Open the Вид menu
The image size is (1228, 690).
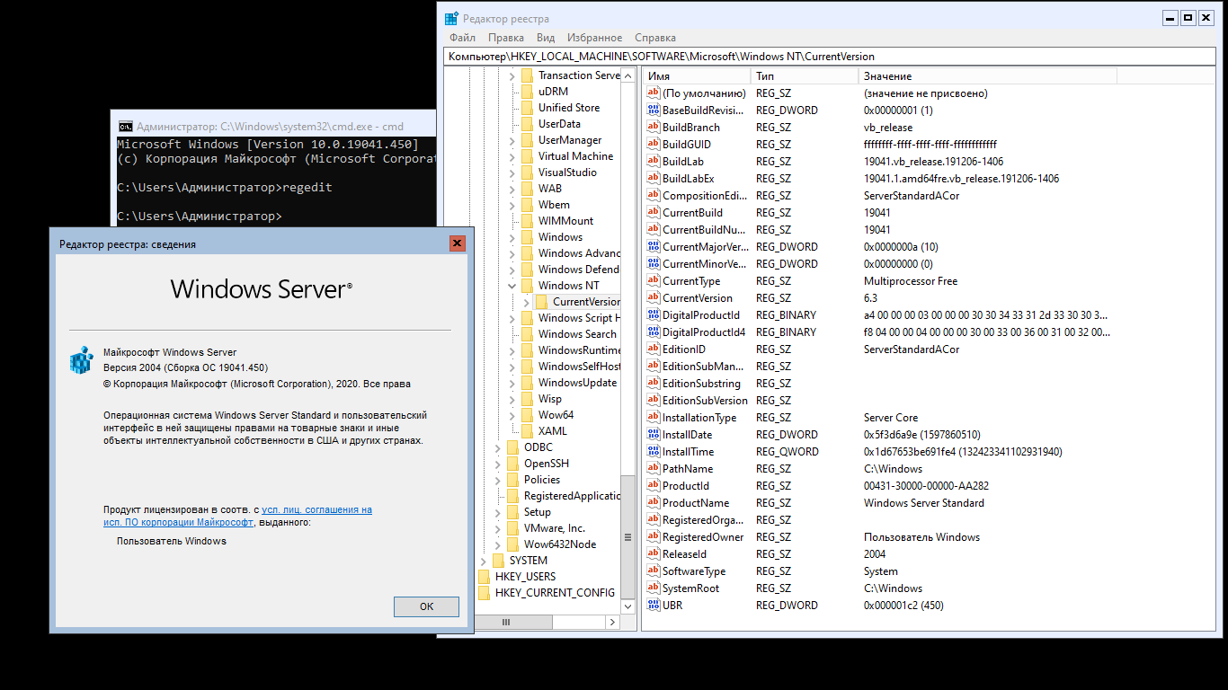point(546,38)
